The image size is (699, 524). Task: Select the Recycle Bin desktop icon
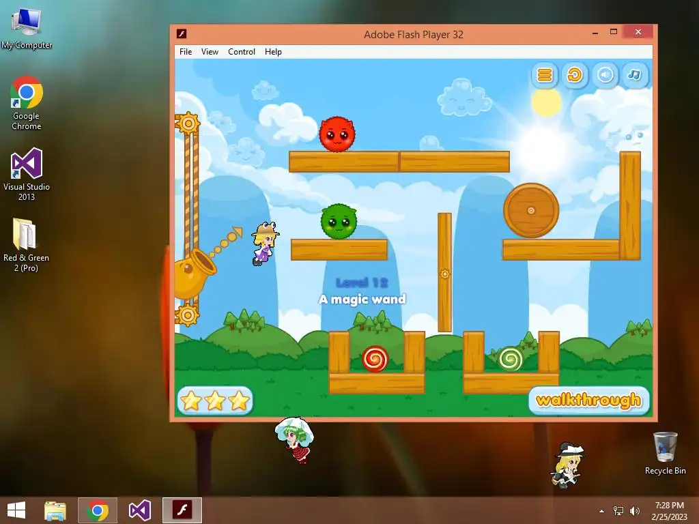pos(665,454)
